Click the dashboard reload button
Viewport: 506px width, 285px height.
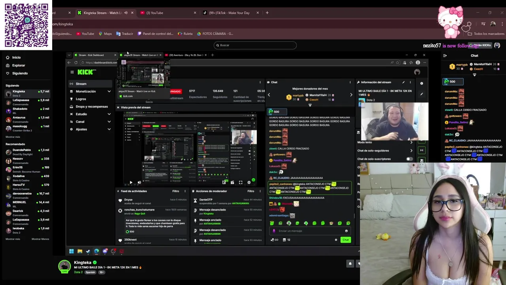click(x=76, y=63)
